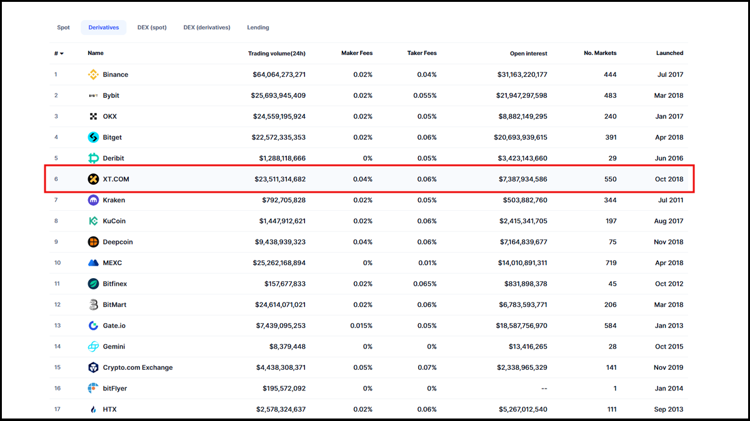
Task: Click the Kraken logo icon
Action: click(93, 200)
